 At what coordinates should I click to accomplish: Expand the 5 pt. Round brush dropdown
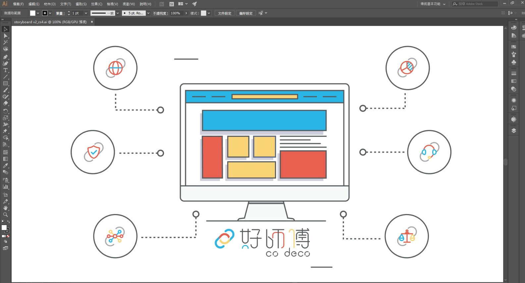[148, 13]
